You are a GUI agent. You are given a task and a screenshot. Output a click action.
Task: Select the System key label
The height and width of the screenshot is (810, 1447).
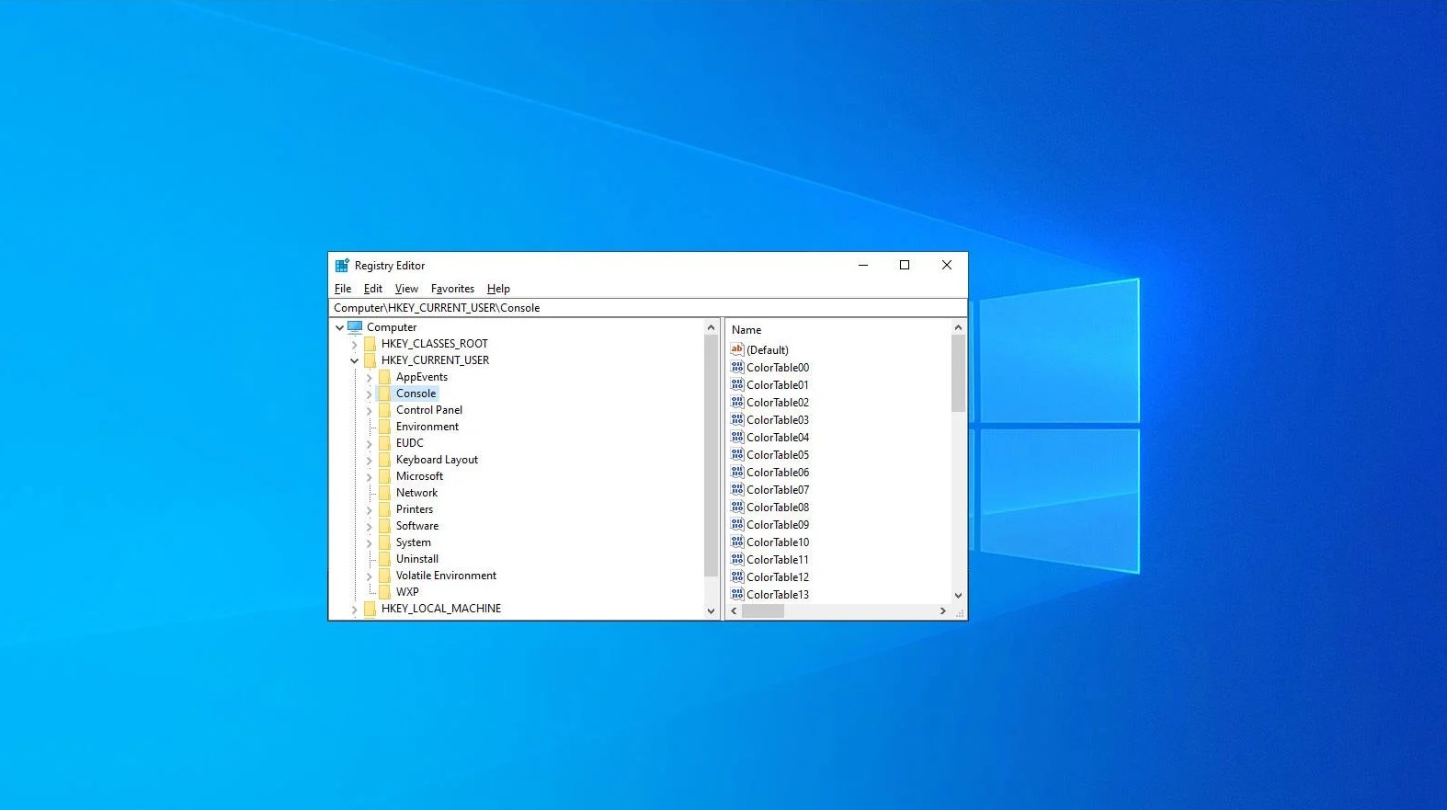414,542
